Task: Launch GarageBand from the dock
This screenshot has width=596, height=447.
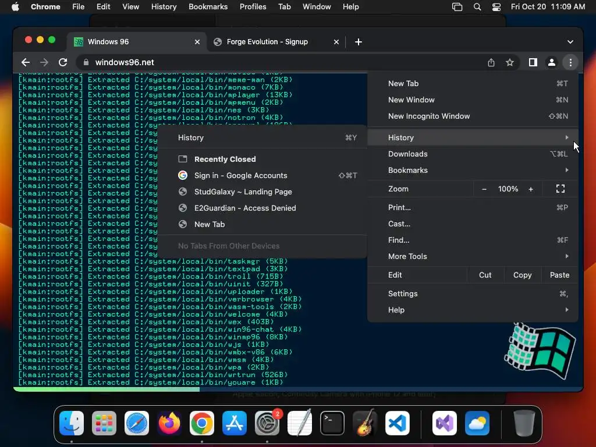Action: tap(365, 423)
